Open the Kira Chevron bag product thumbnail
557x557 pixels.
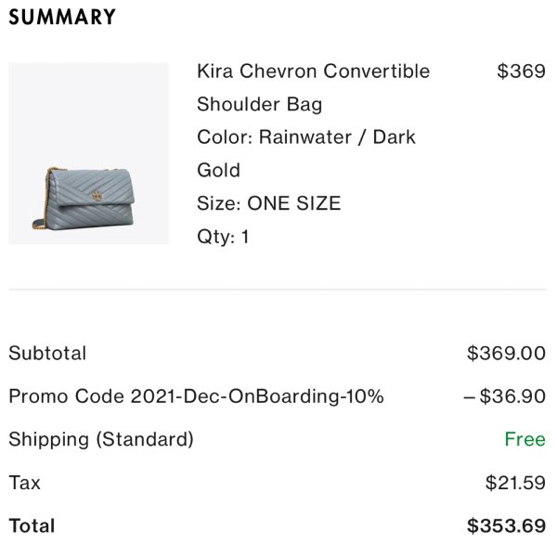[88, 153]
